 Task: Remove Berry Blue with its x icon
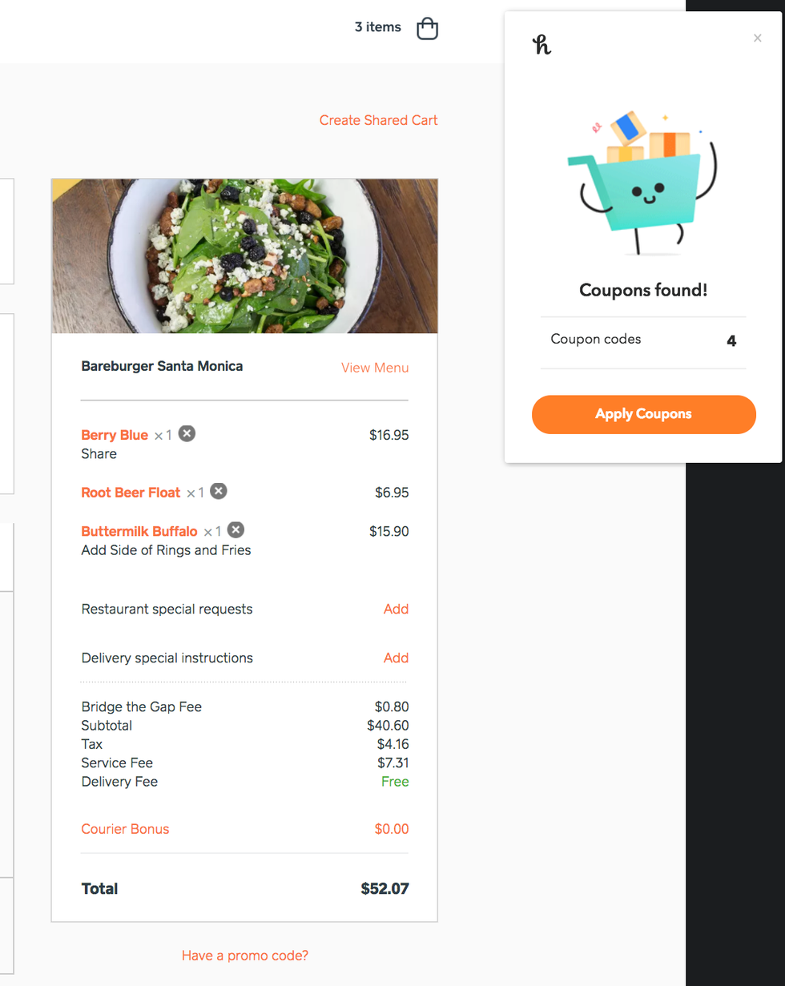(x=187, y=434)
